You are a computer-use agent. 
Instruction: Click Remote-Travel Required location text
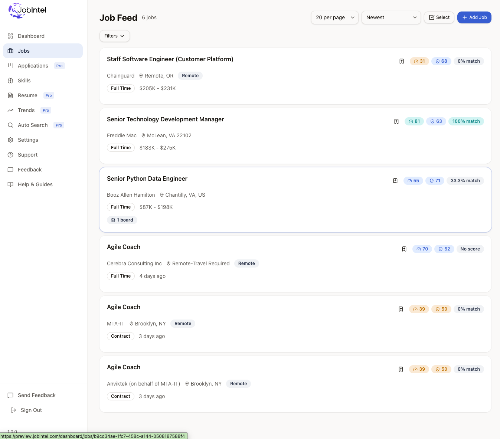pyautogui.click(x=201, y=263)
